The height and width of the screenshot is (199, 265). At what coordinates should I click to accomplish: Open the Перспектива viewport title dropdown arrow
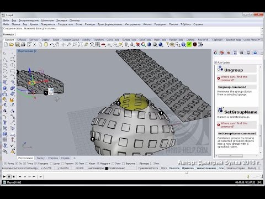(x=36, y=51)
